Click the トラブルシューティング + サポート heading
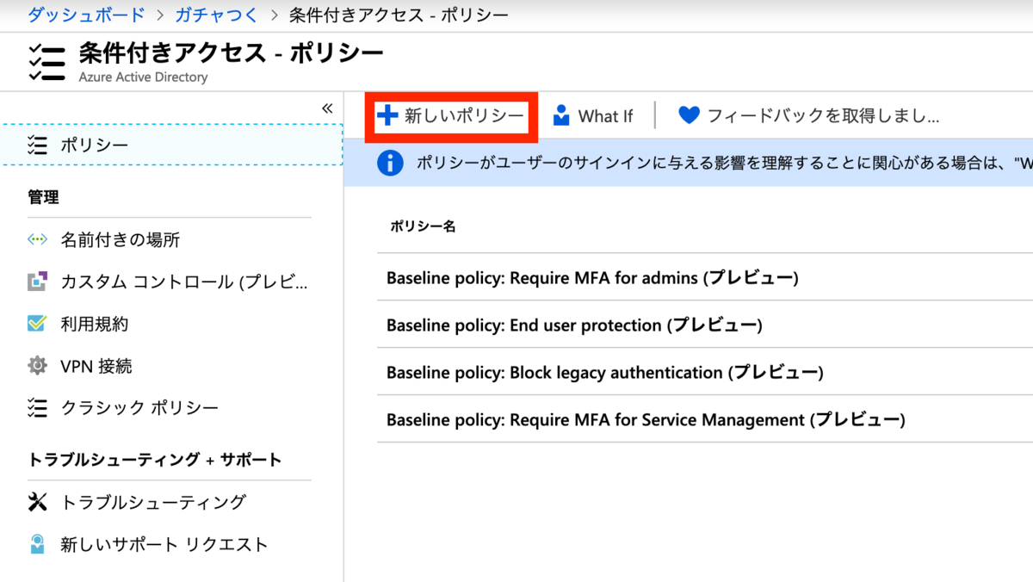Viewport: 1033px width, 582px height. 155,460
